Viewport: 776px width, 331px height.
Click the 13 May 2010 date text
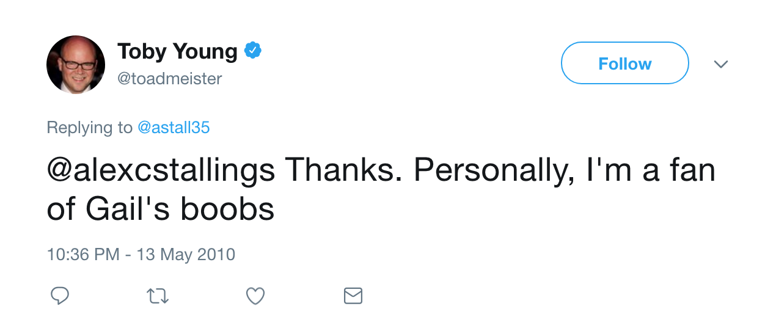[x=186, y=254]
